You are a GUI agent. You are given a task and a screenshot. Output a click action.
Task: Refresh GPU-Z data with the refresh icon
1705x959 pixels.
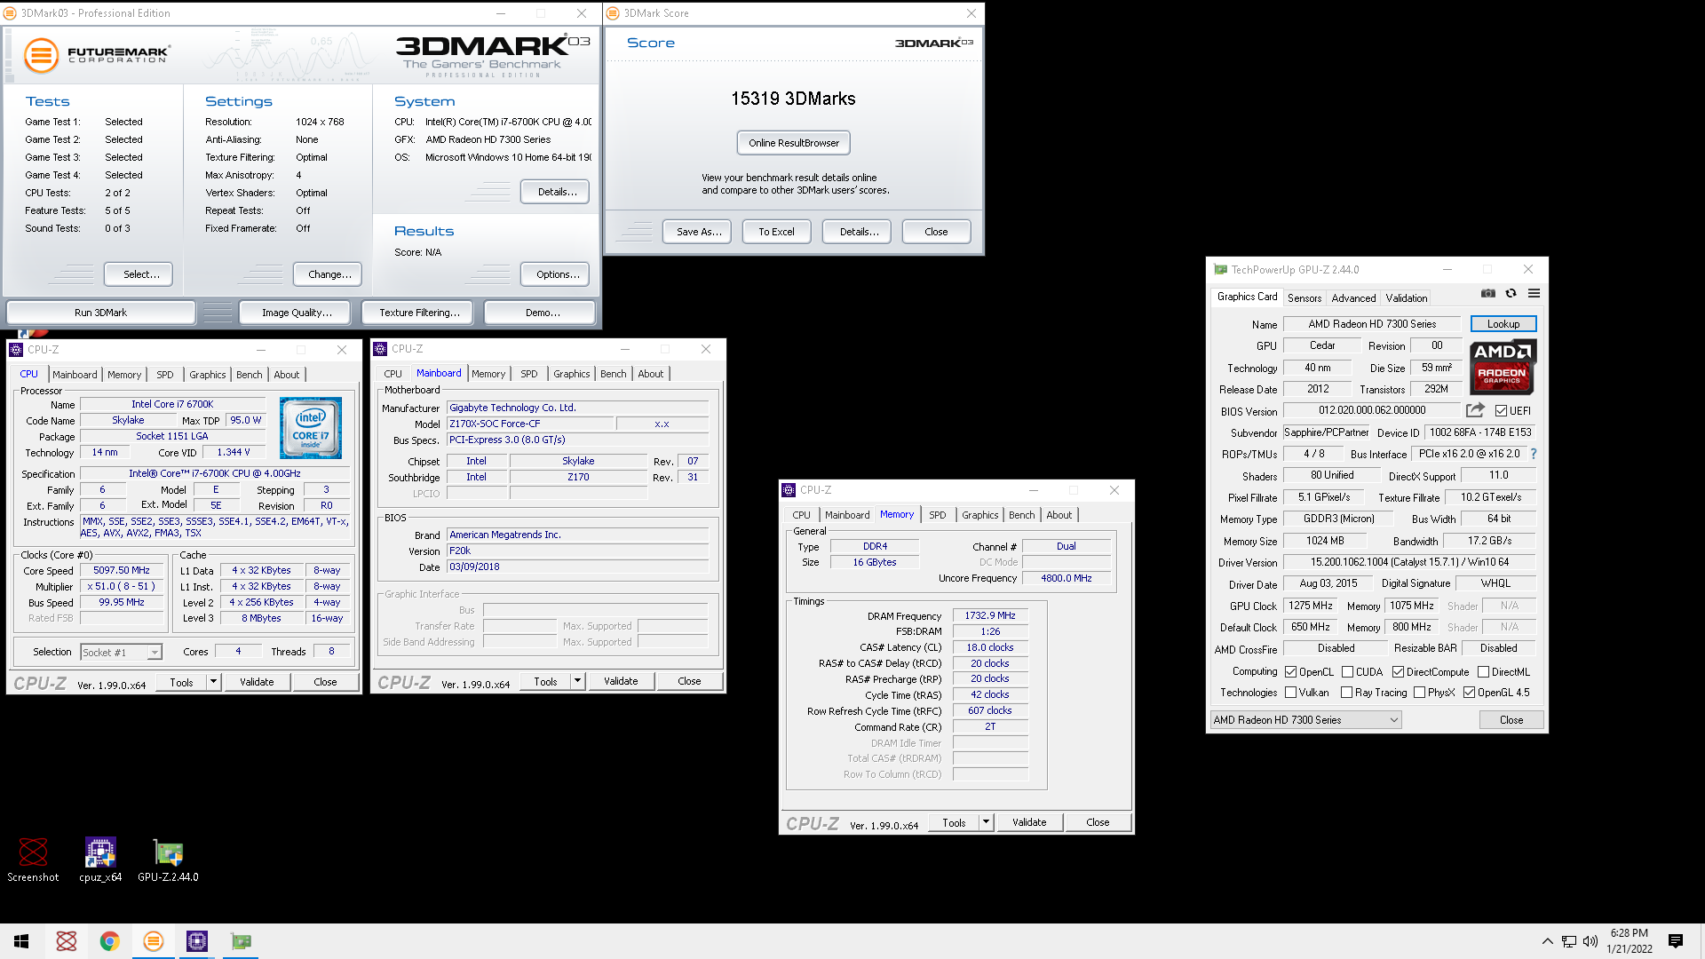pyautogui.click(x=1511, y=293)
